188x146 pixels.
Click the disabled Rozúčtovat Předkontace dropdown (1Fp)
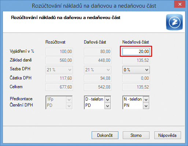click(59, 100)
